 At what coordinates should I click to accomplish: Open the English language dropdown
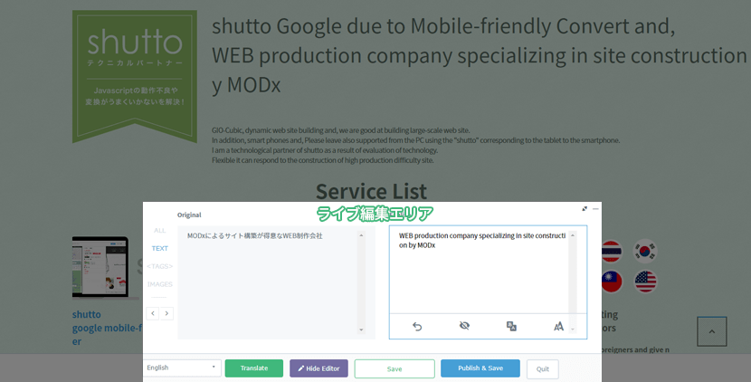coord(182,368)
